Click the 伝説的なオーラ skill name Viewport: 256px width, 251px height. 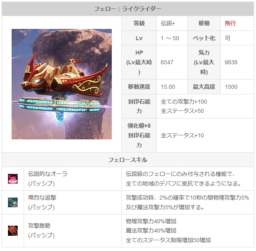48,174
